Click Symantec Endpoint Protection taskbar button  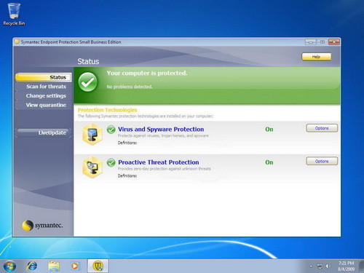click(x=98, y=266)
